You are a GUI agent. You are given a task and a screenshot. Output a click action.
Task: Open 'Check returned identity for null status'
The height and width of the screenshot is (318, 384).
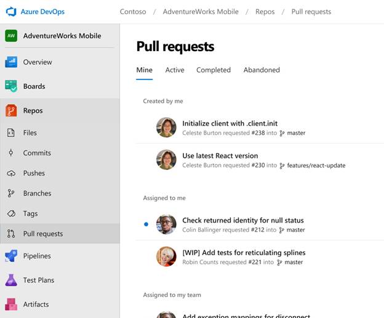point(243,220)
